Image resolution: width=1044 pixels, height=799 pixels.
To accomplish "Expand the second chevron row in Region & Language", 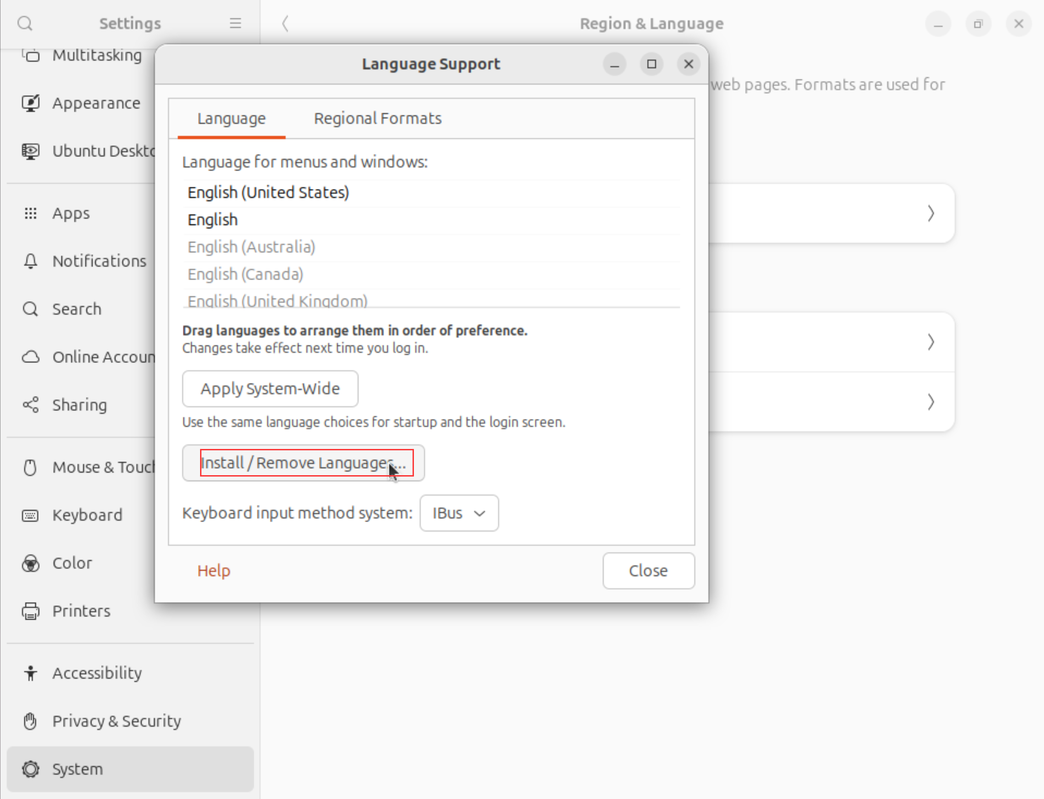I will point(931,342).
